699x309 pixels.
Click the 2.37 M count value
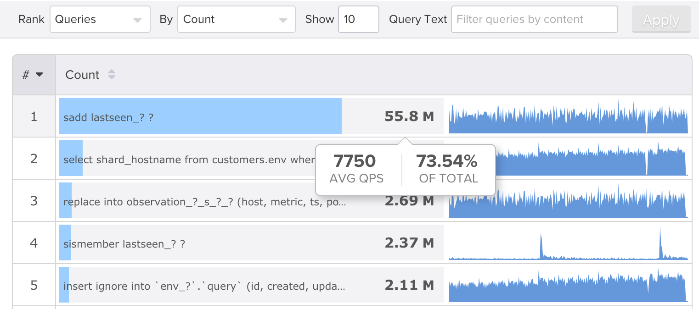(409, 243)
